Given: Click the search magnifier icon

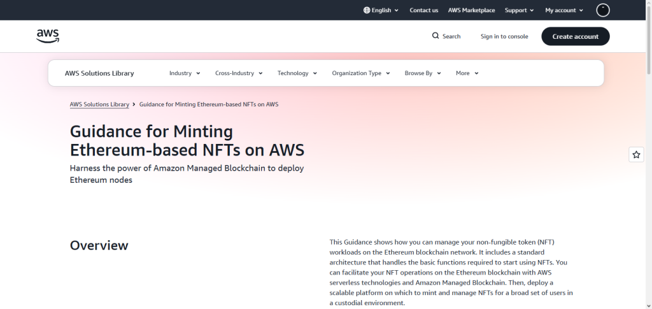Looking at the screenshot, I should 436,36.
